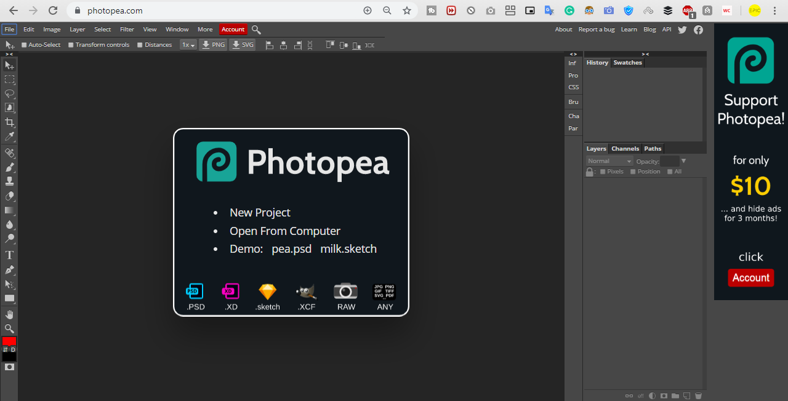The height and width of the screenshot is (401, 788).
Task: Select the Hand tool
Action: (x=9, y=314)
